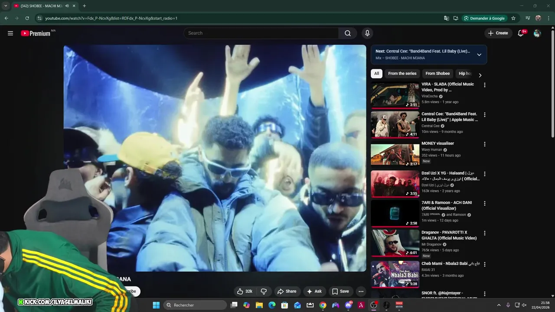Viewport: 555px width, 312px height.
Task: Open YouTube notifications bell
Action: click(x=521, y=33)
